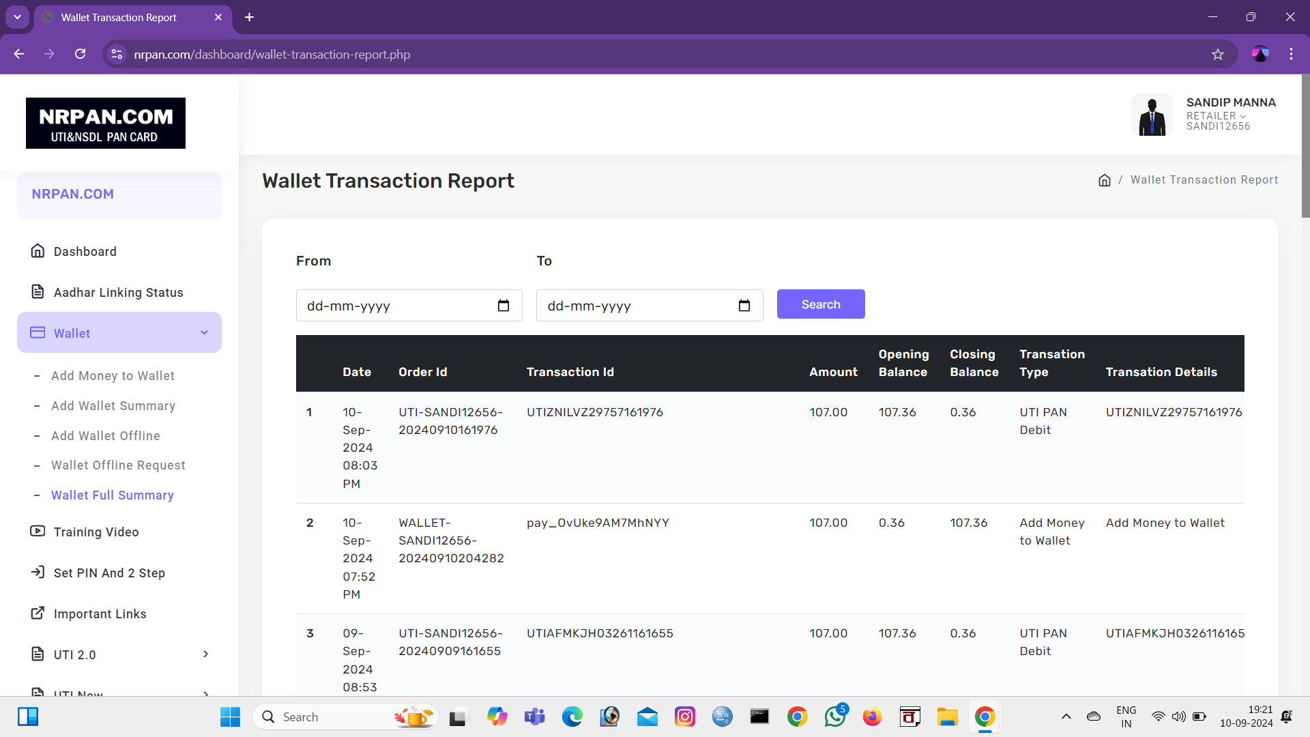Collapse the Wallet menu chevron

click(204, 333)
